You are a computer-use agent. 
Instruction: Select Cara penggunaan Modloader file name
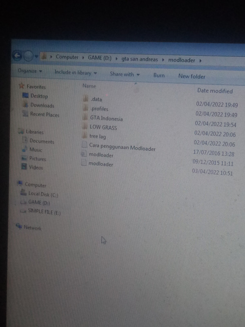(x=122, y=147)
